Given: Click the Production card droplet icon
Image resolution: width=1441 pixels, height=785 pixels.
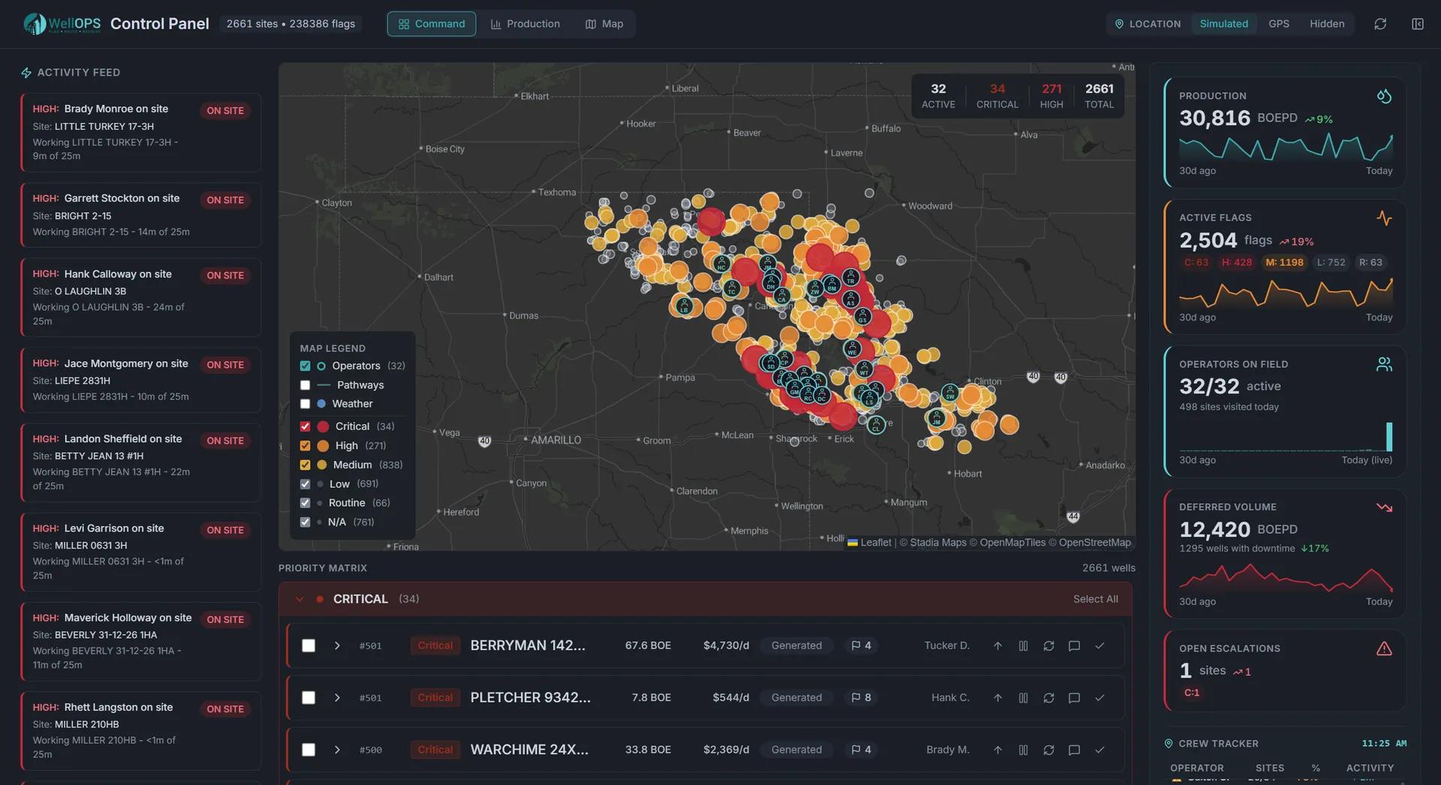Looking at the screenshot, I should [x=1384, y=96].
